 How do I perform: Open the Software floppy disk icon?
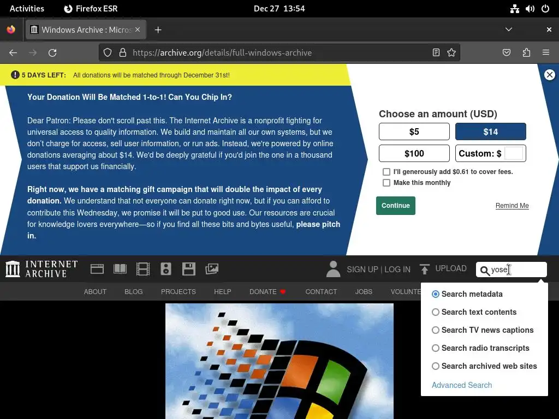click(188, 269)
